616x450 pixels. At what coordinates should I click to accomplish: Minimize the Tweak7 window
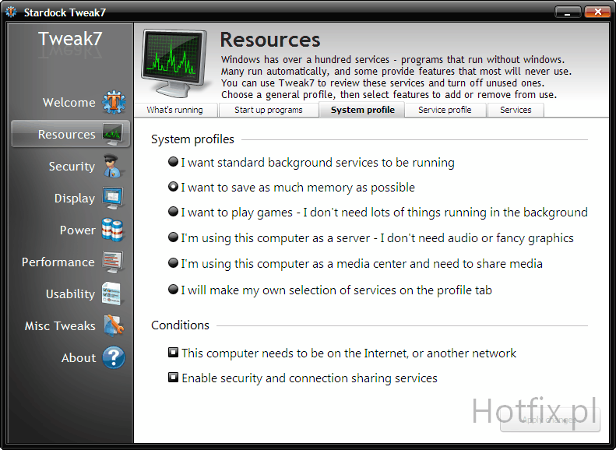[568, 12]
